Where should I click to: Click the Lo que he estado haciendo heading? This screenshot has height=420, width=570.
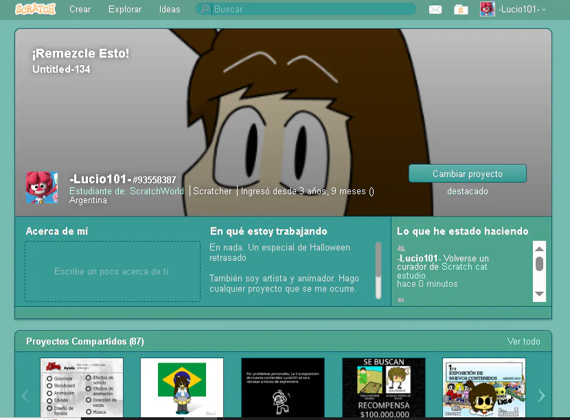462,231
